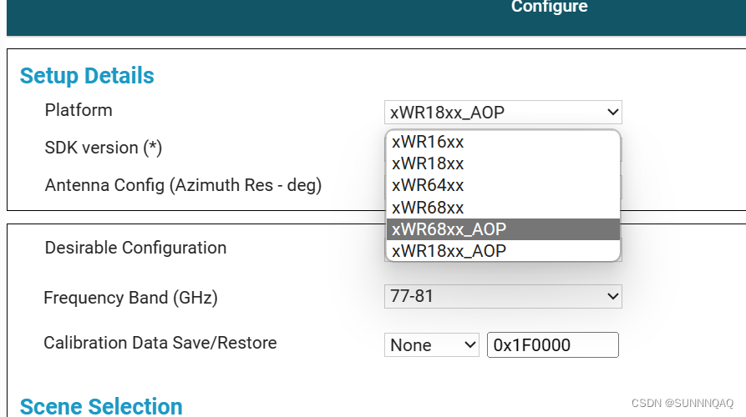Pick xWR64xx in the open list

pos(503,185)
